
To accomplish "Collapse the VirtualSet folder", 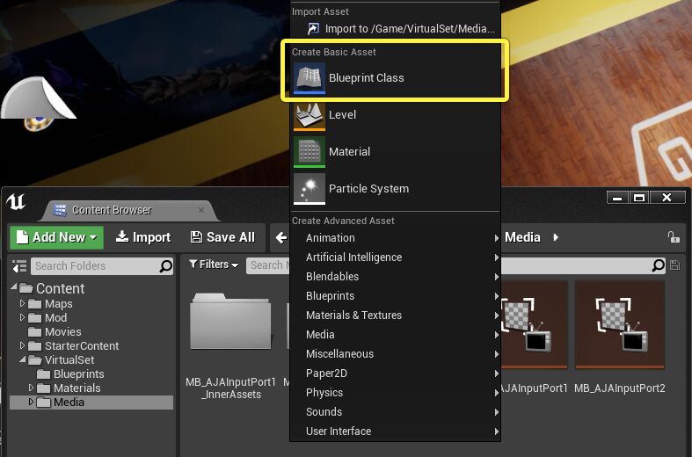I will click(x=23, y=359).
